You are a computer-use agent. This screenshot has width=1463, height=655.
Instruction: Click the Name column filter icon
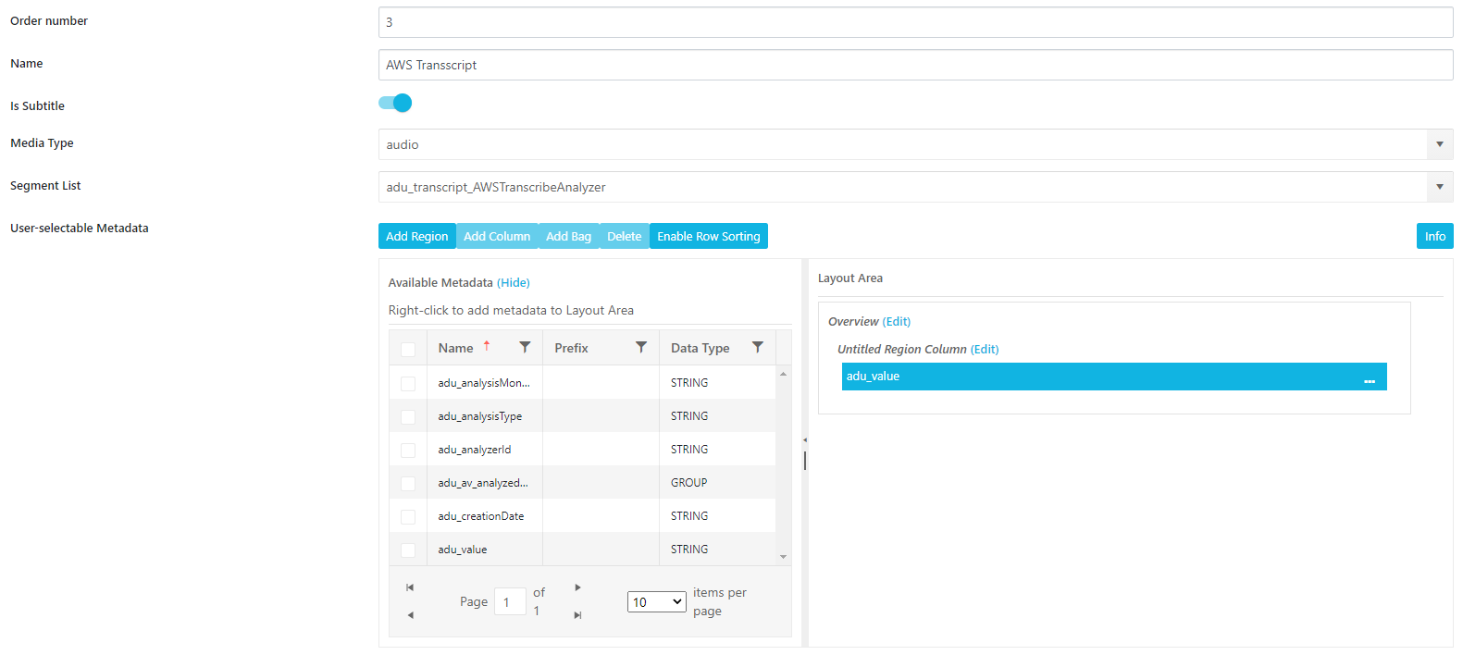(525, 348)
